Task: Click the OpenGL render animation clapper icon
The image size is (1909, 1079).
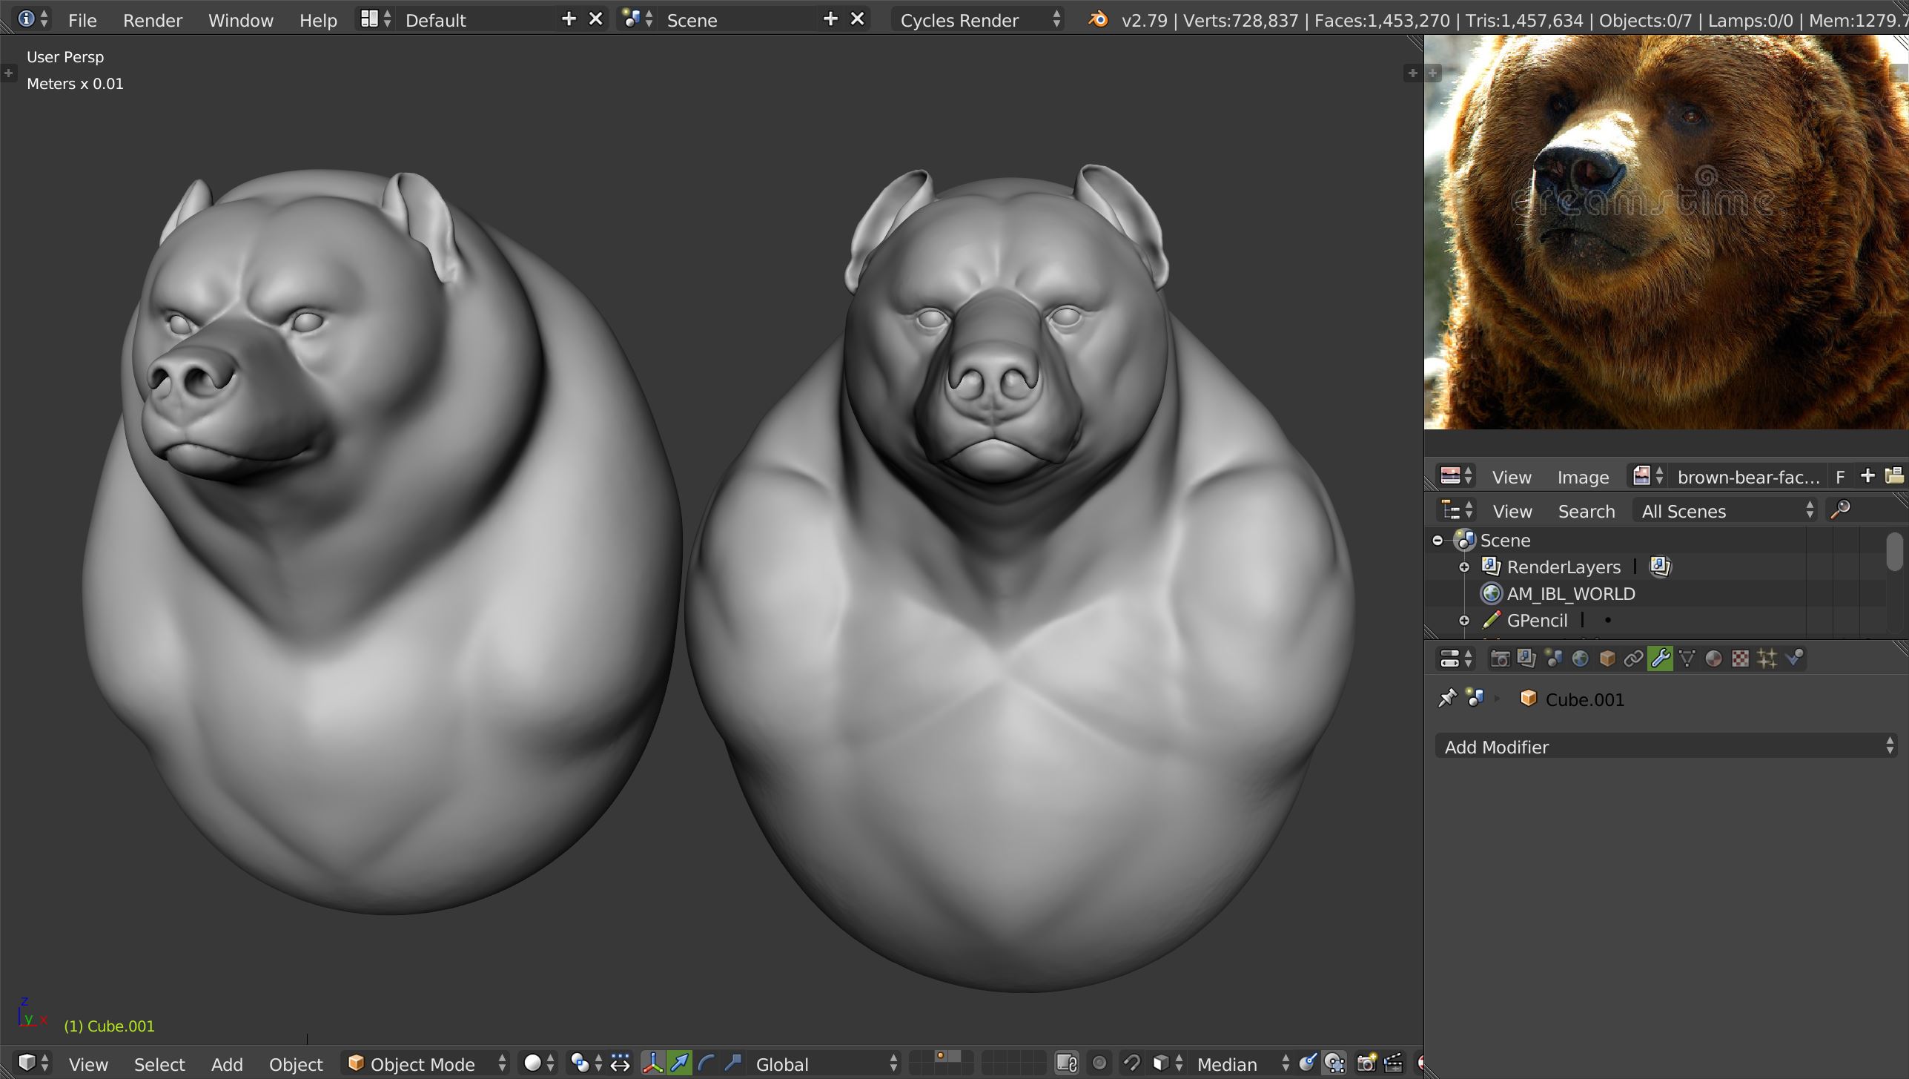Action: point(1393,1063)
